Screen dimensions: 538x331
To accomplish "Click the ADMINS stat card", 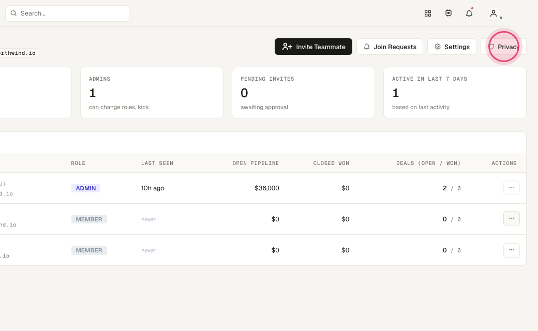I will pyautogui.click(x=152, y=93).
